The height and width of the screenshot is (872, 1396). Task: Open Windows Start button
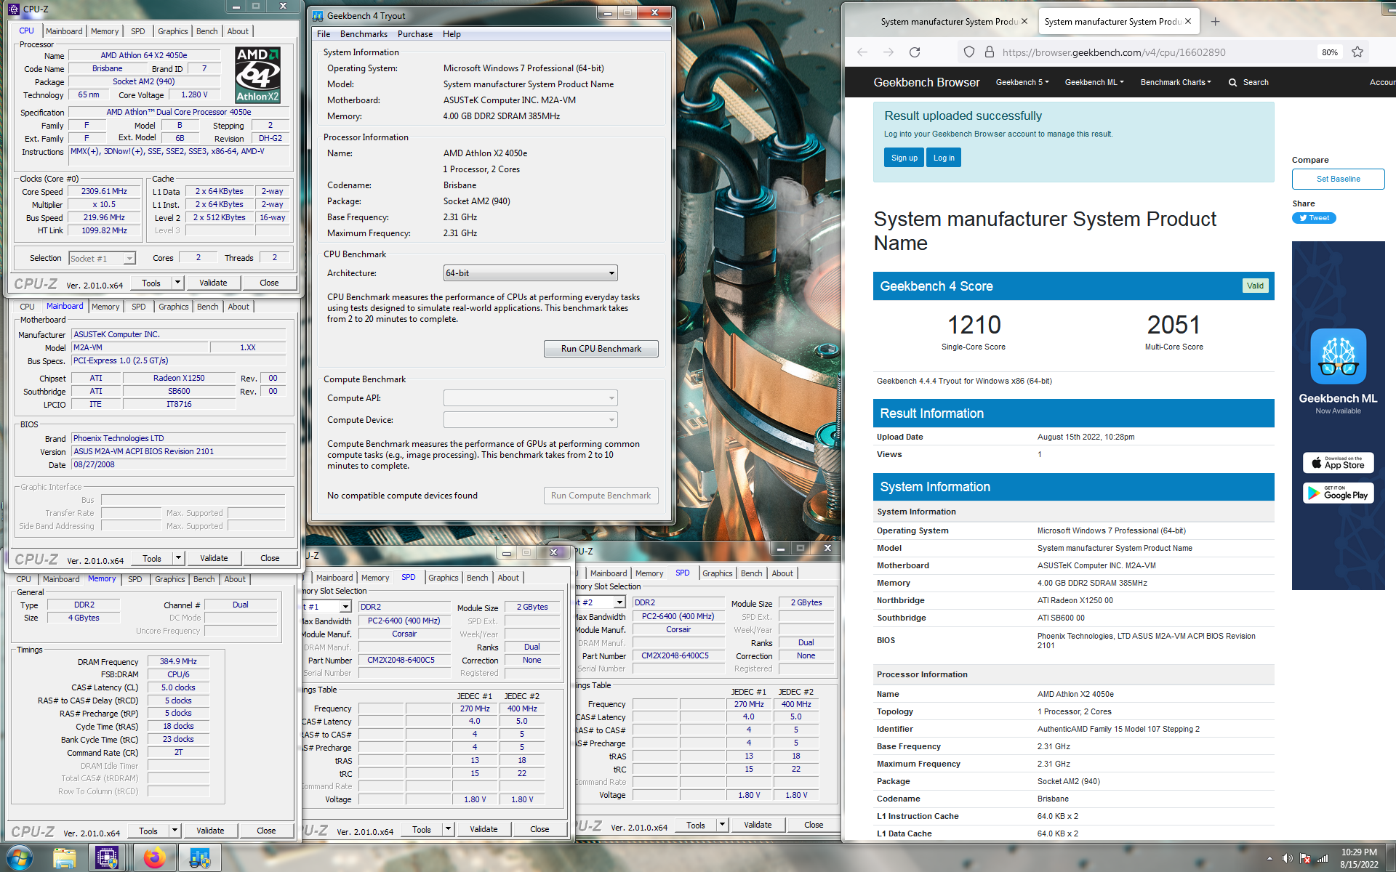point(19,858)
